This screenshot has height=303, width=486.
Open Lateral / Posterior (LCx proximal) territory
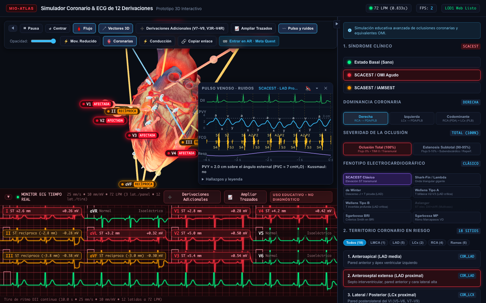[412, 296]
